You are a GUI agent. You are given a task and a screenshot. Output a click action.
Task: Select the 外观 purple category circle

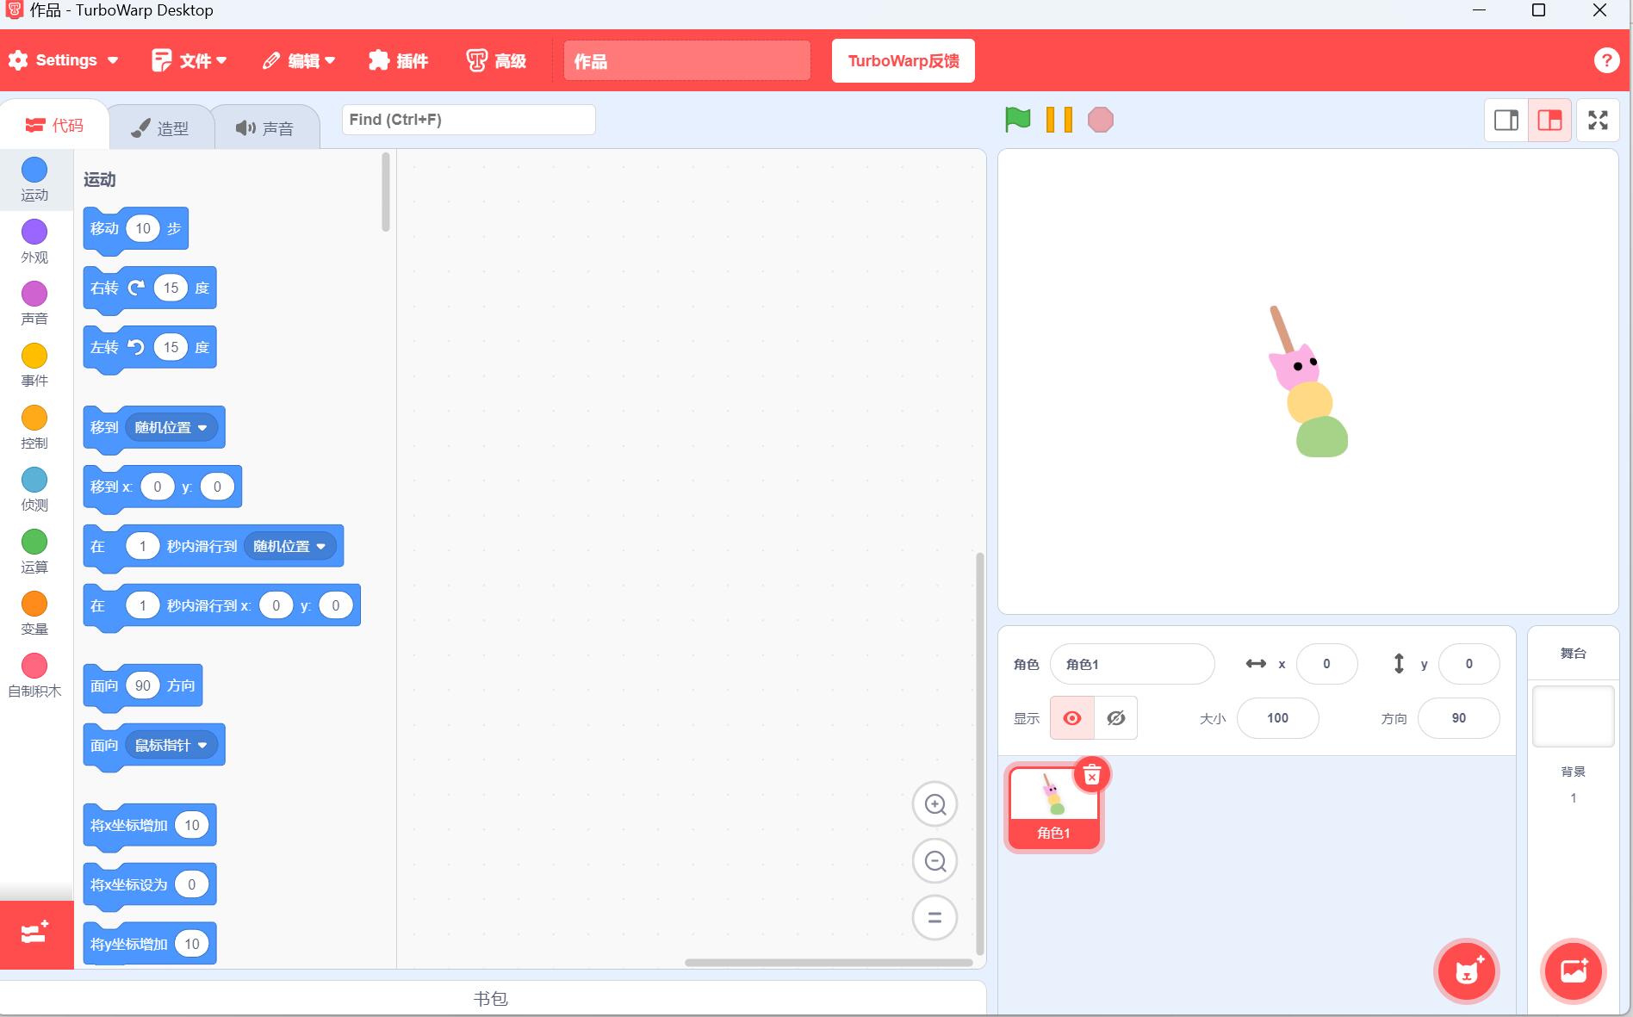coord(34,232)
